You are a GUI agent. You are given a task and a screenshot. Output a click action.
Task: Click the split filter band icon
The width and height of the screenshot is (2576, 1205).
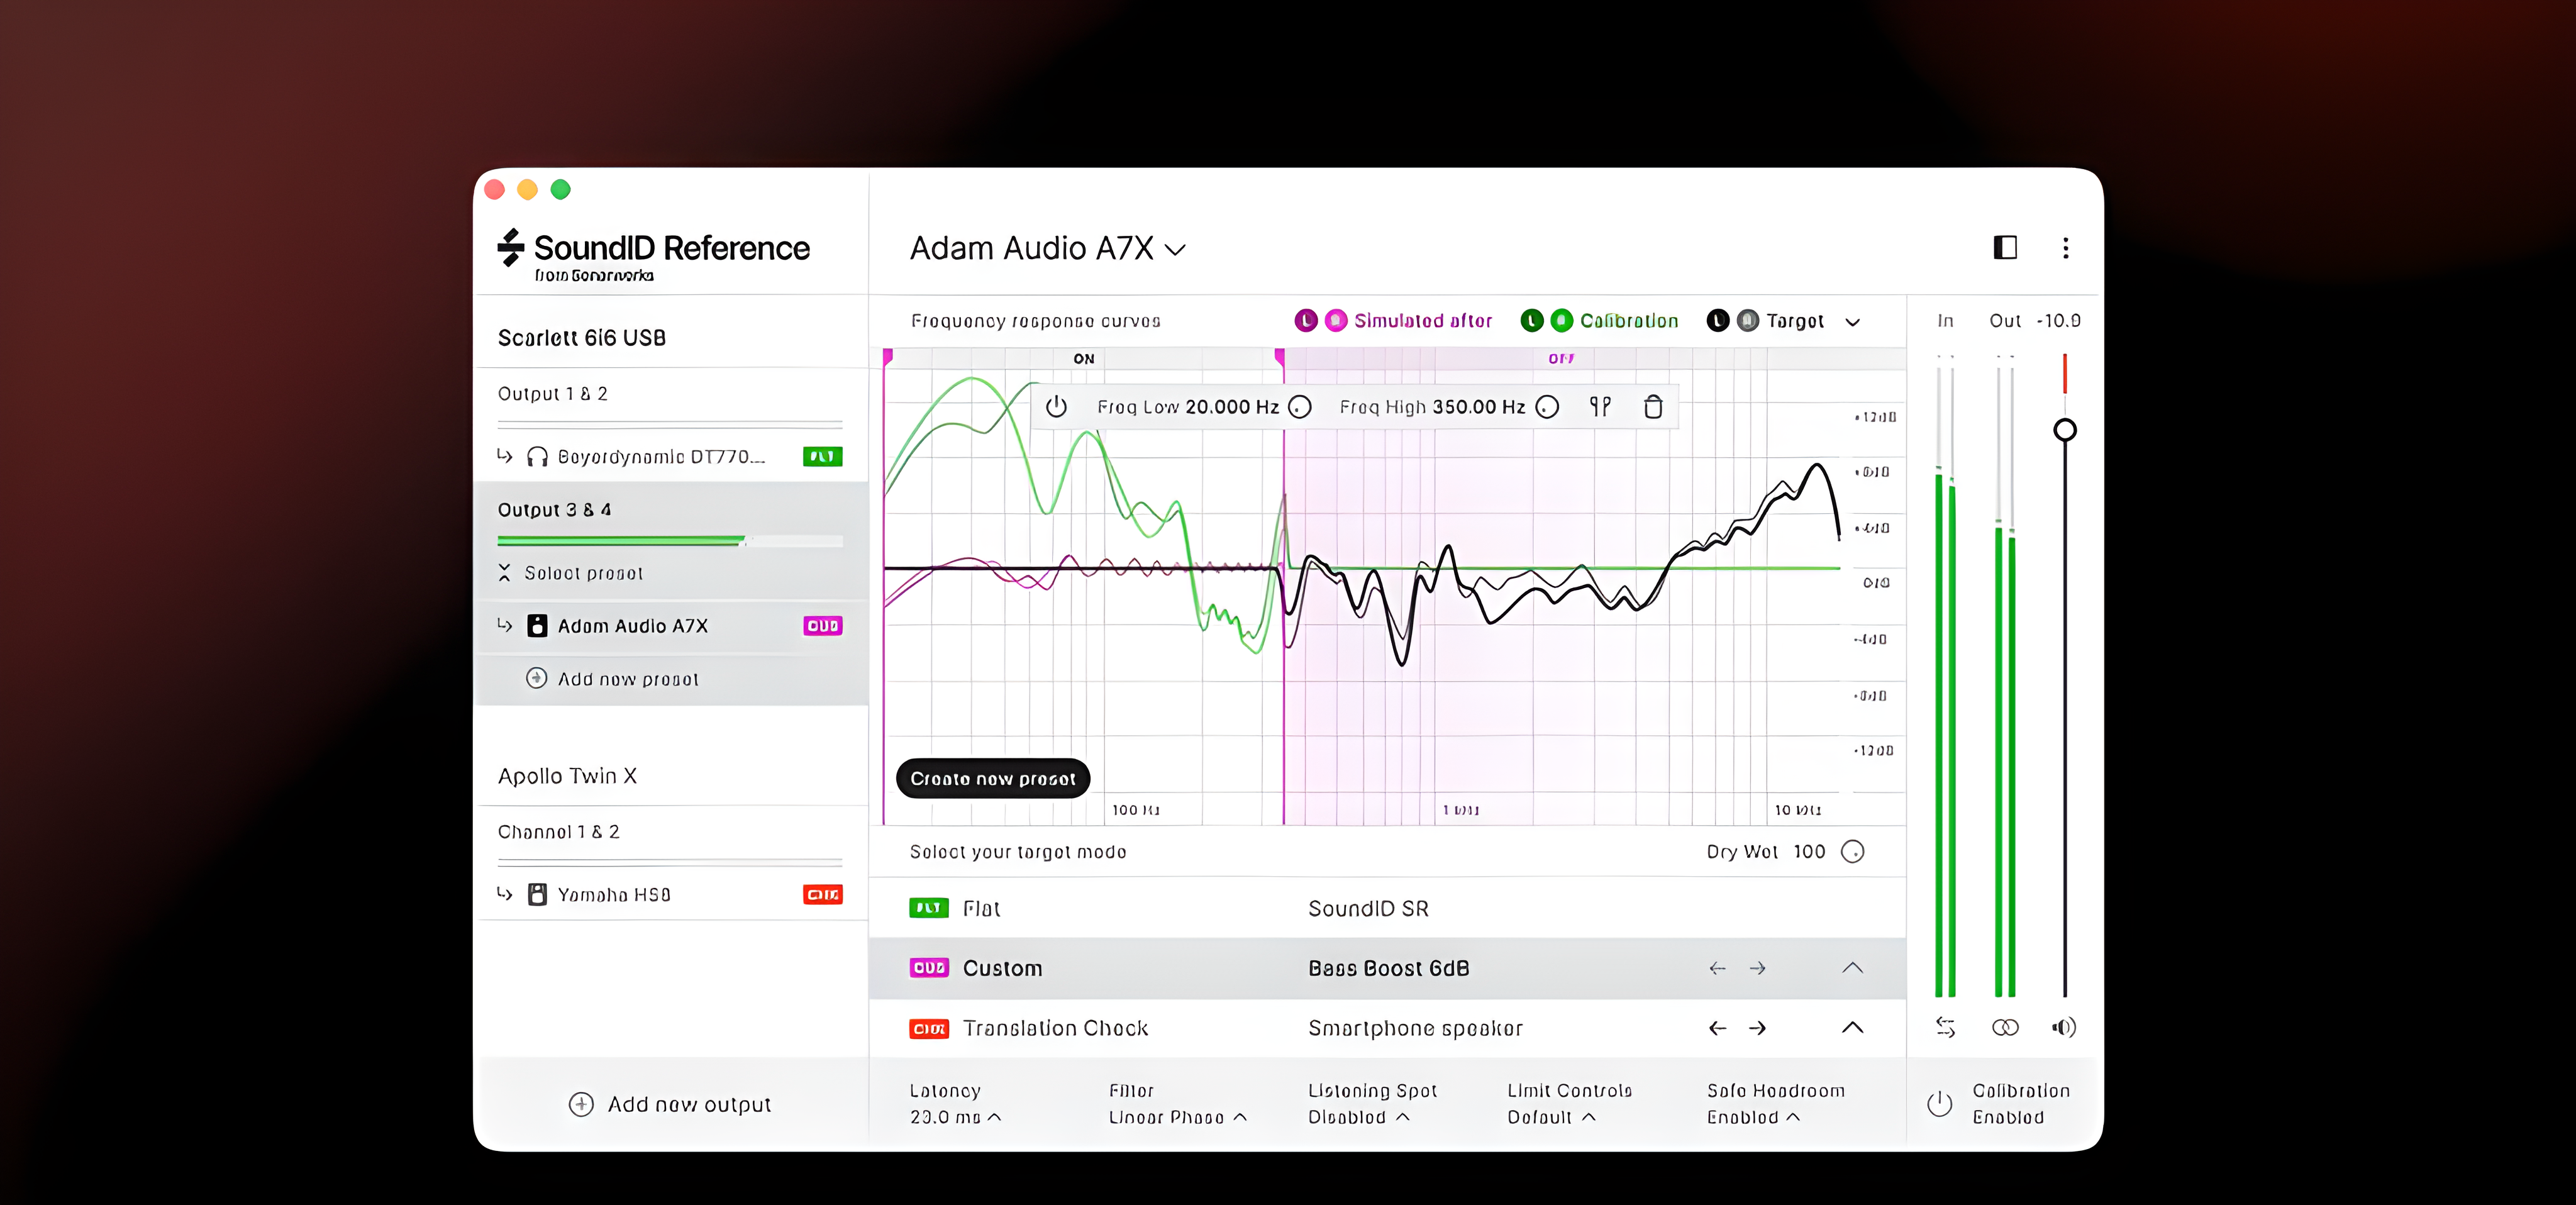(1600, 406)
